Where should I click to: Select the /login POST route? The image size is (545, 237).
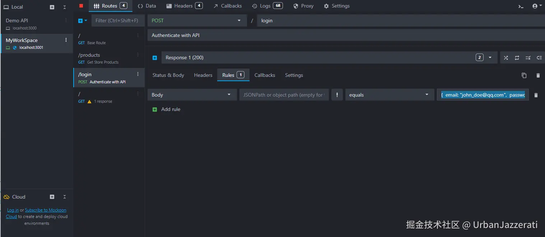109,78
